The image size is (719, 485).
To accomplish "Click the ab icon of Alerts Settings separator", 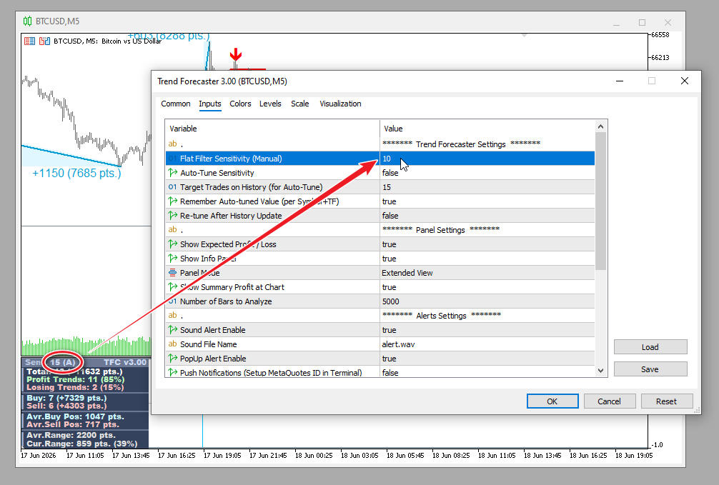I will (x=172, y=316).
